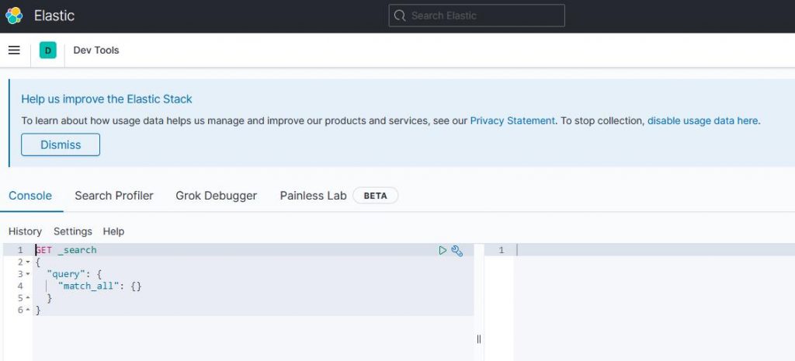The height and width of the screenshot is (361, 795).
Task: Click the green D space avatar
Action: (x=47, y=50)
